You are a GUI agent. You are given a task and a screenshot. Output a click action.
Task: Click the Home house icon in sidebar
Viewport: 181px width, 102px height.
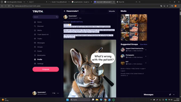point(35,22)
